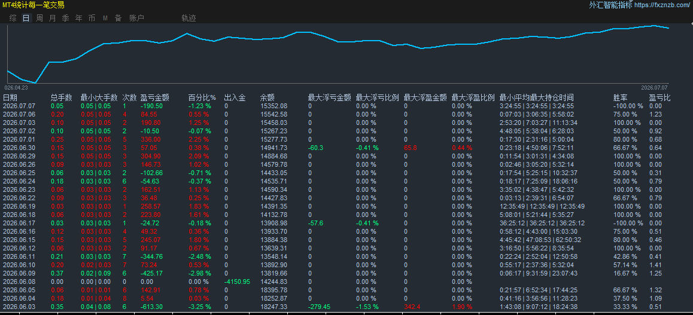Image resolution: width=693 pixels, height=315 pixels.
Task: Select the 日 daily tab
Action: (x=26, y=18)
